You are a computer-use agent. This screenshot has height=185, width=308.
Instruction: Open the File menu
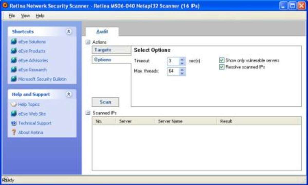(x=12, y=16)
